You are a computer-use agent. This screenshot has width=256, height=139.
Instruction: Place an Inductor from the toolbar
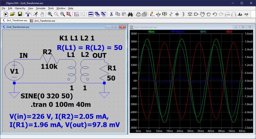pos(183,14)
